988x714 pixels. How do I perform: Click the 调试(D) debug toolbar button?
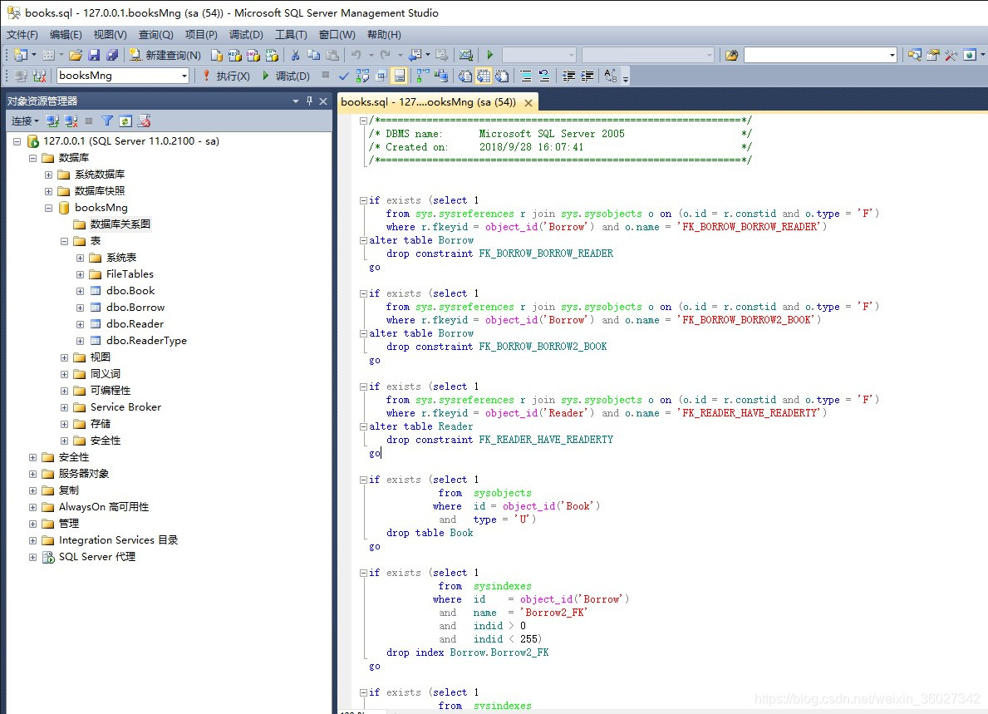click(x=286, y=76)
